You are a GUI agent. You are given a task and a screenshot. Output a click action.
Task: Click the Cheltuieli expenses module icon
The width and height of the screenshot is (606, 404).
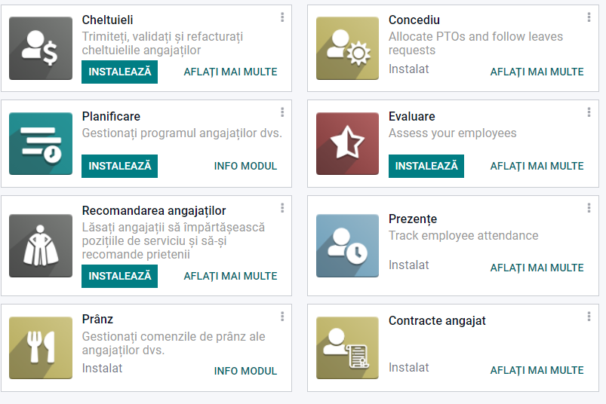click(41, 48)
